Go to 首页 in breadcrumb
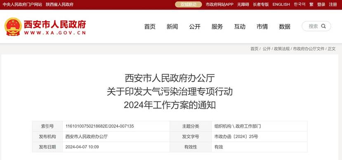The height and width of the screenshot is (160, 342). 254,49
